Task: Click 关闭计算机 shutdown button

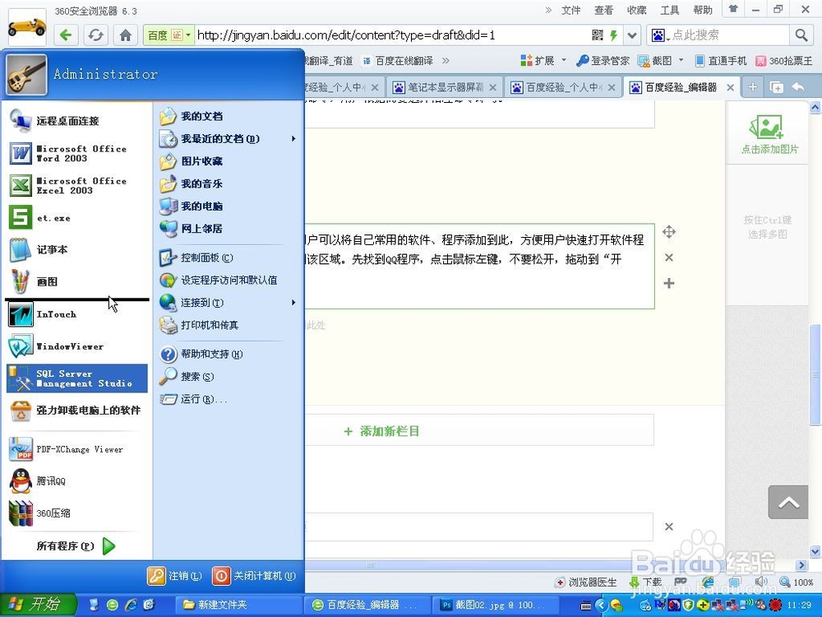Action: [x=254, y=576]
